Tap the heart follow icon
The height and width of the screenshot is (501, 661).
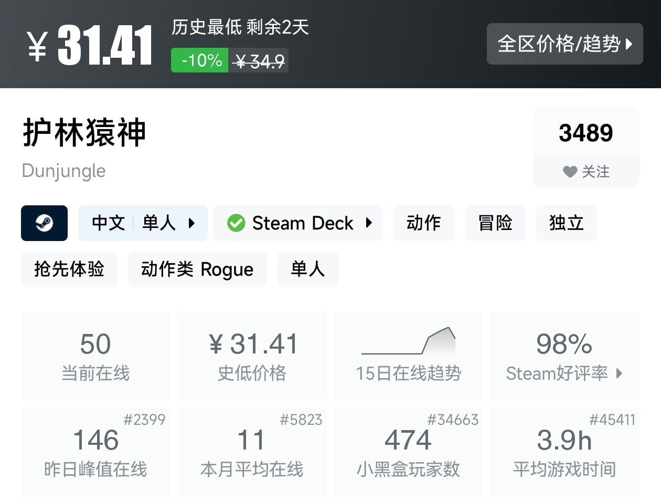coord(570,172)
